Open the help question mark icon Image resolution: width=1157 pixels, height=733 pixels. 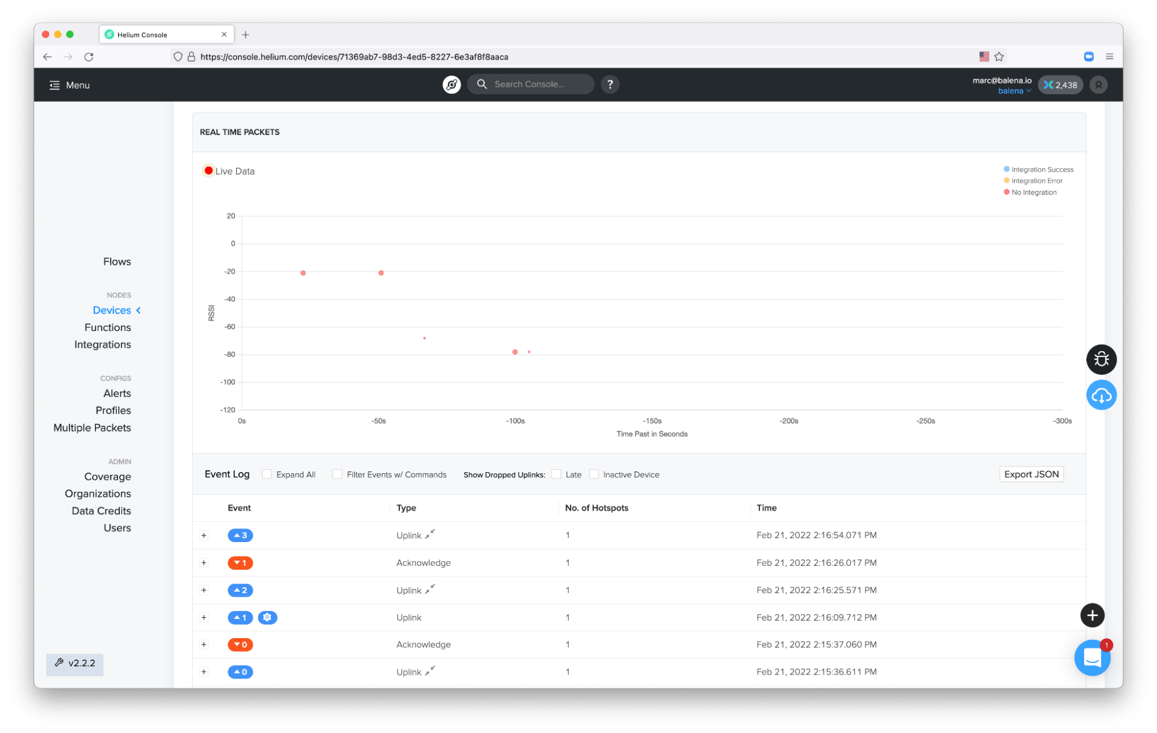pyautogui.click(x=610, y=84)
